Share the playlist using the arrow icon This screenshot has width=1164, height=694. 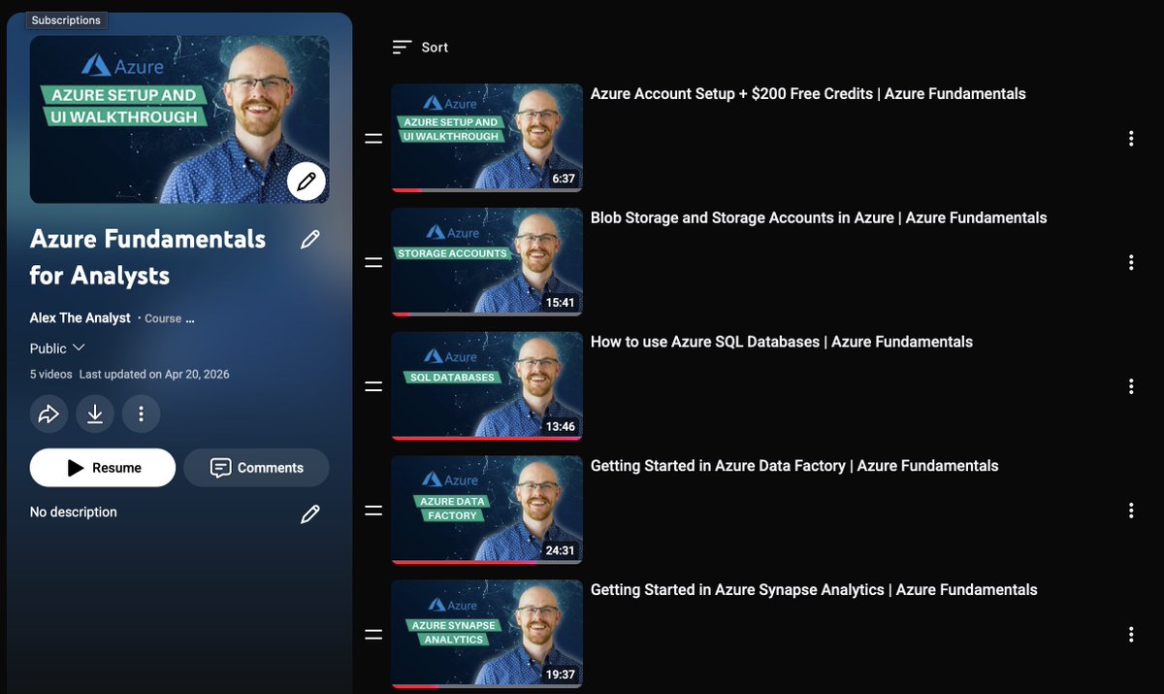(48, 414)
